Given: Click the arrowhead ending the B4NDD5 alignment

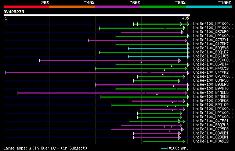Looking at the screenshot, I should tap(186, 93).
